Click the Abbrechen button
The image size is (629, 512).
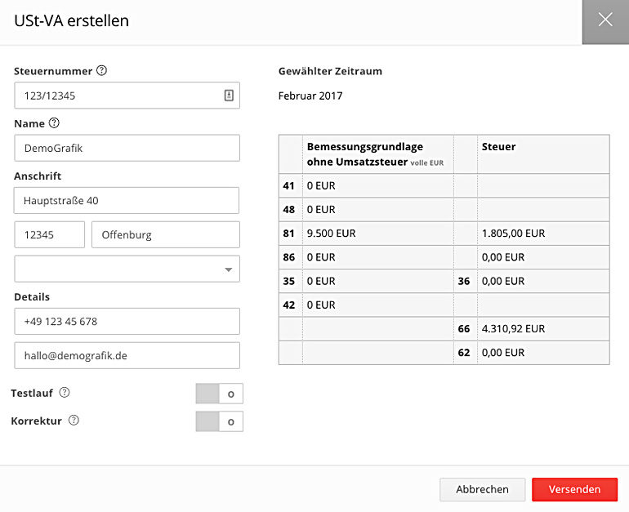click(x=482, y=490)
